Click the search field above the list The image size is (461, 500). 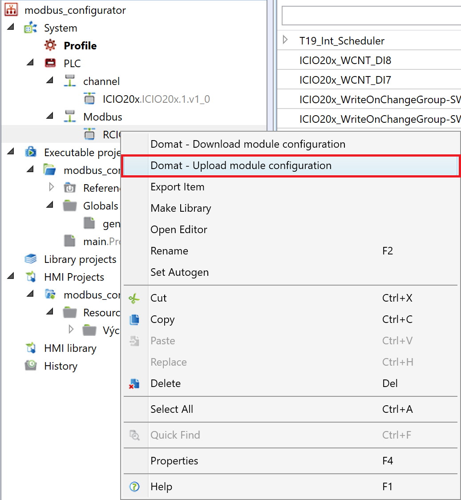tap(372, 15)
